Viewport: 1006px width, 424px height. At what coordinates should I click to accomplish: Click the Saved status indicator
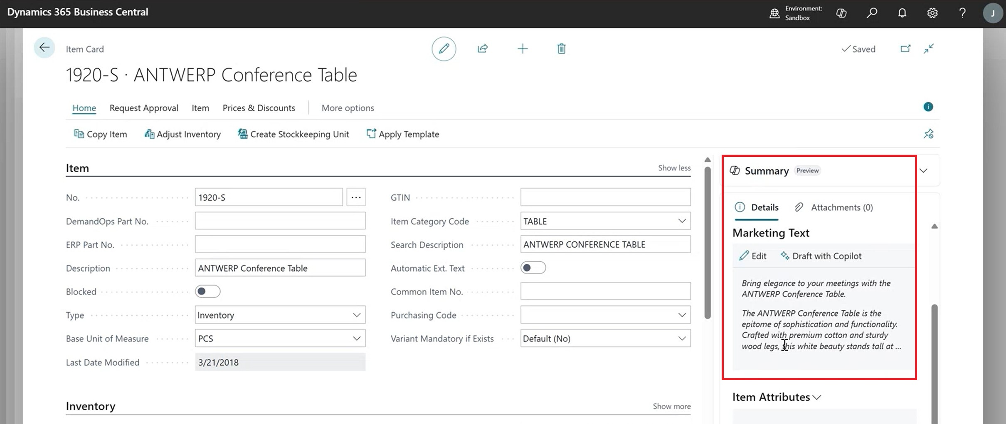pyautogui.click(x=858, y=49)
